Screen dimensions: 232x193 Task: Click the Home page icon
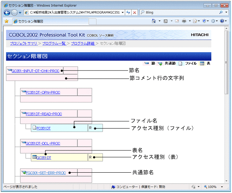[x=154, y=21]
